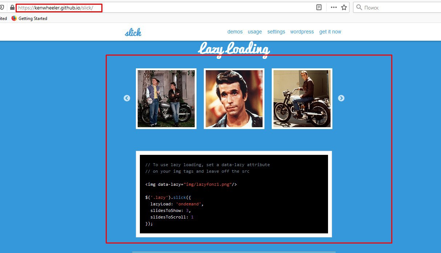Select the two men with motorcycle photo
This screenshot has height=253, width=441.
166,99
